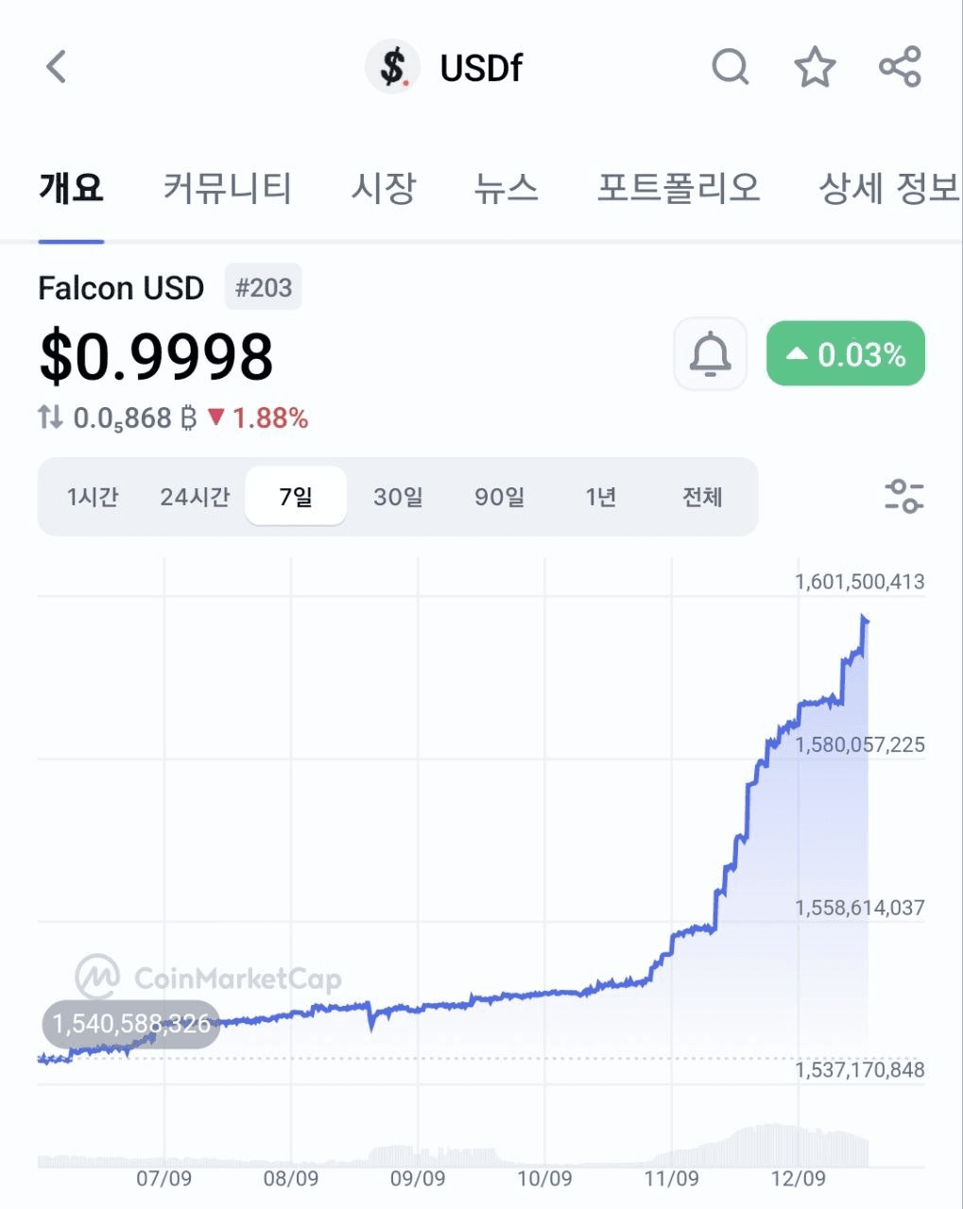
Task: Switch chart to 90일 range
Action: [500, 497]
